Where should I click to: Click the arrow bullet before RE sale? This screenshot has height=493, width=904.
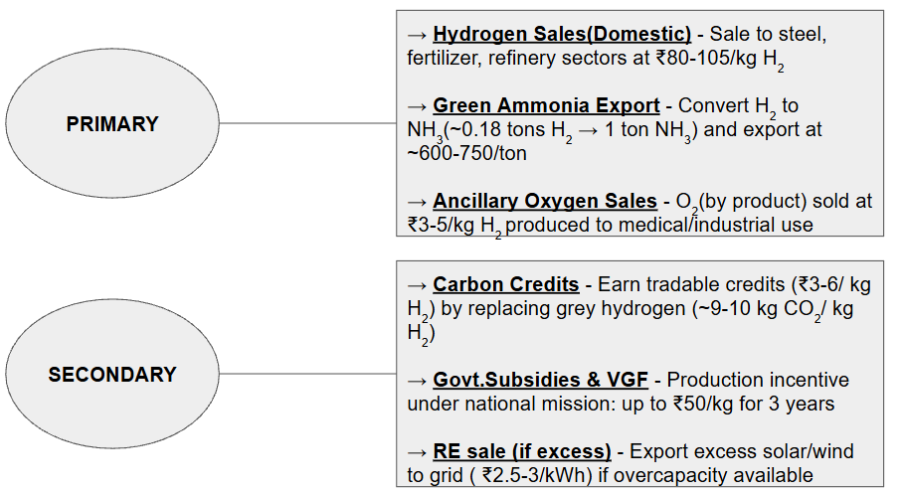tap(418, 451)
